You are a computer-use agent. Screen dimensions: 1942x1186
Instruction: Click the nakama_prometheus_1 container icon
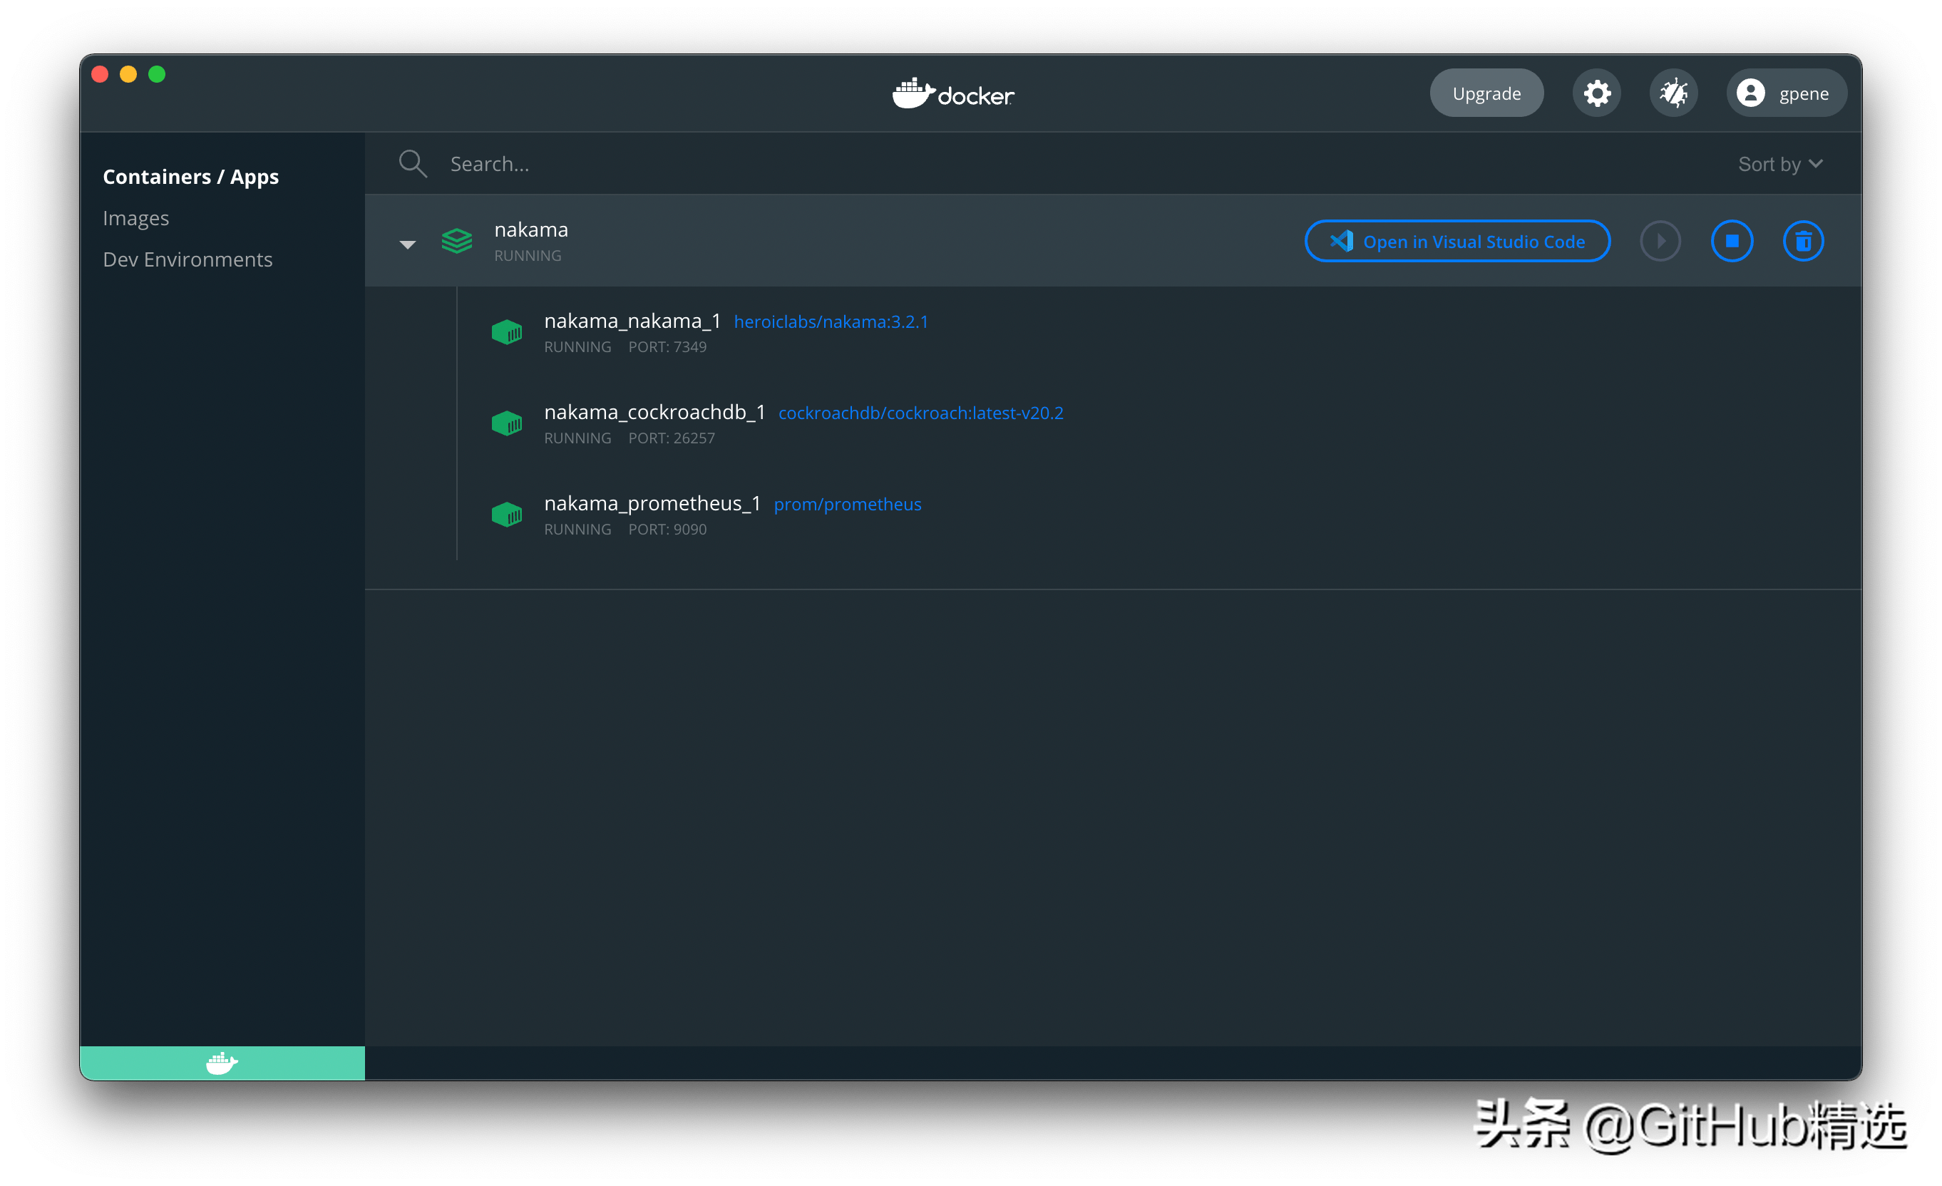(x=507, y=515)
